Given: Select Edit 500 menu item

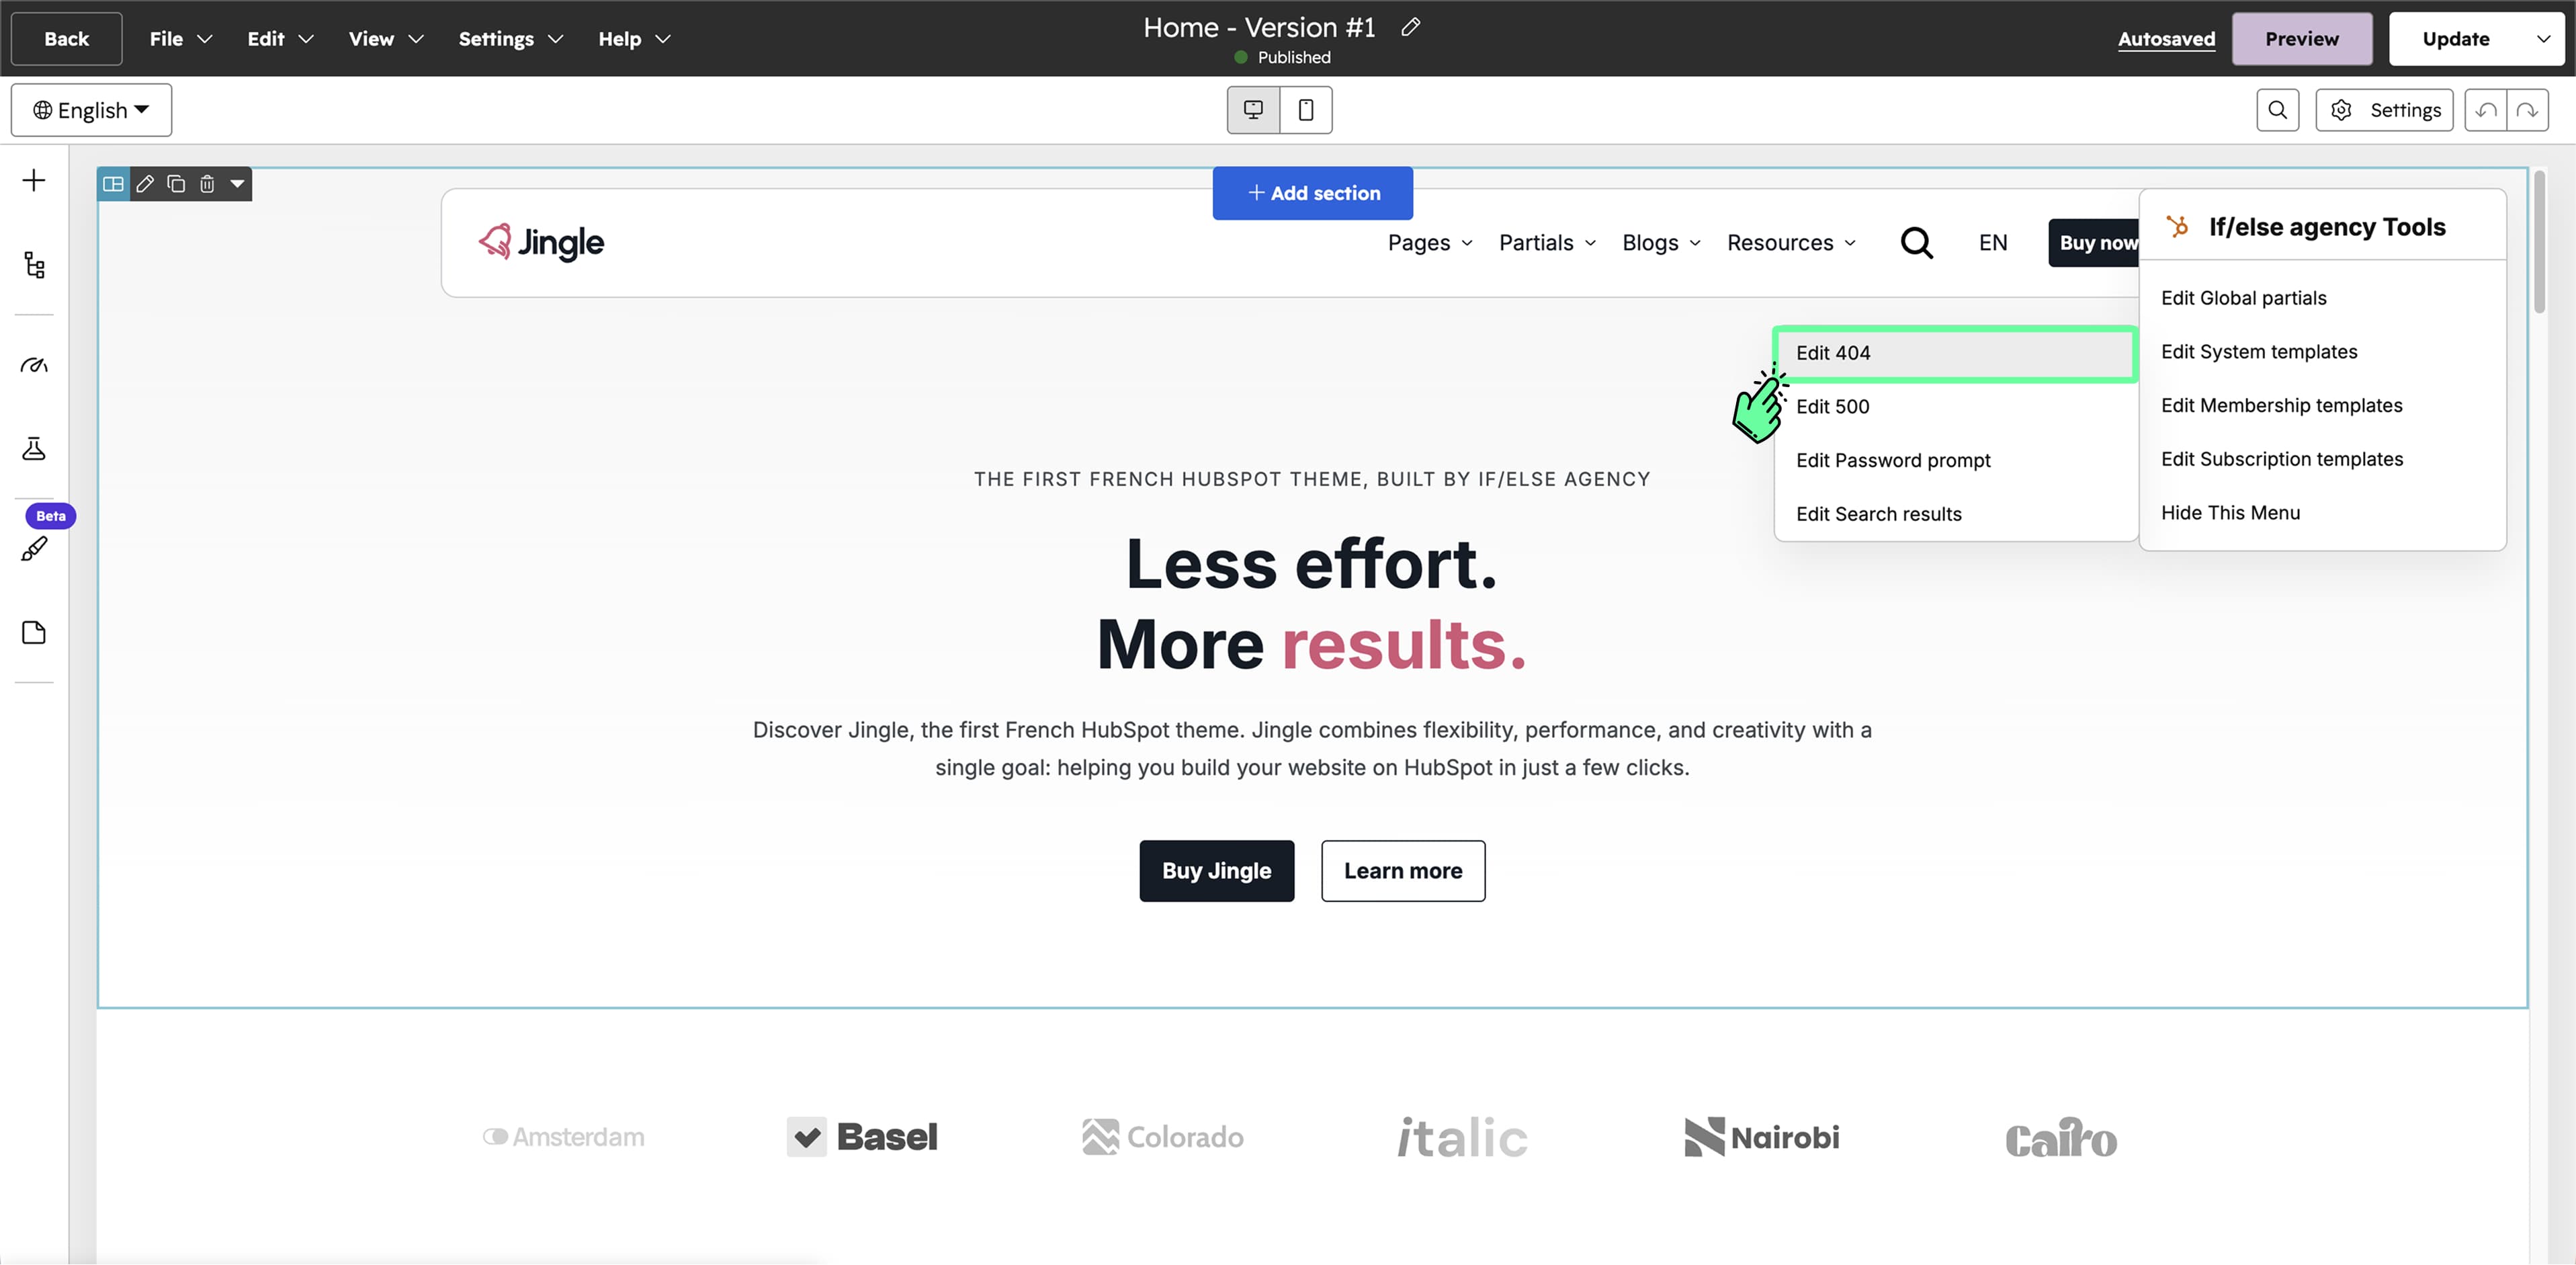Looking at the screenshot, I should pyautogui.click(x=1955, y=407).
